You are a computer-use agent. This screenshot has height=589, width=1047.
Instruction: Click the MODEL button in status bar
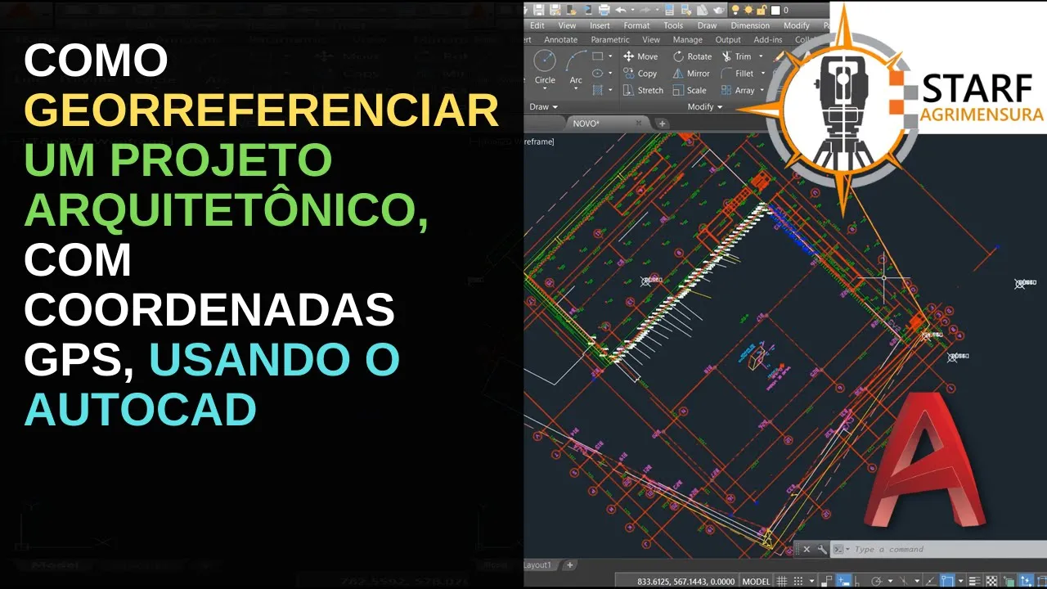point(756,581)
